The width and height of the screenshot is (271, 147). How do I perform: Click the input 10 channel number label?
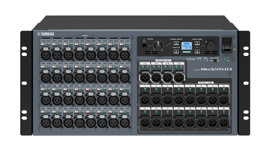(57, 64)
